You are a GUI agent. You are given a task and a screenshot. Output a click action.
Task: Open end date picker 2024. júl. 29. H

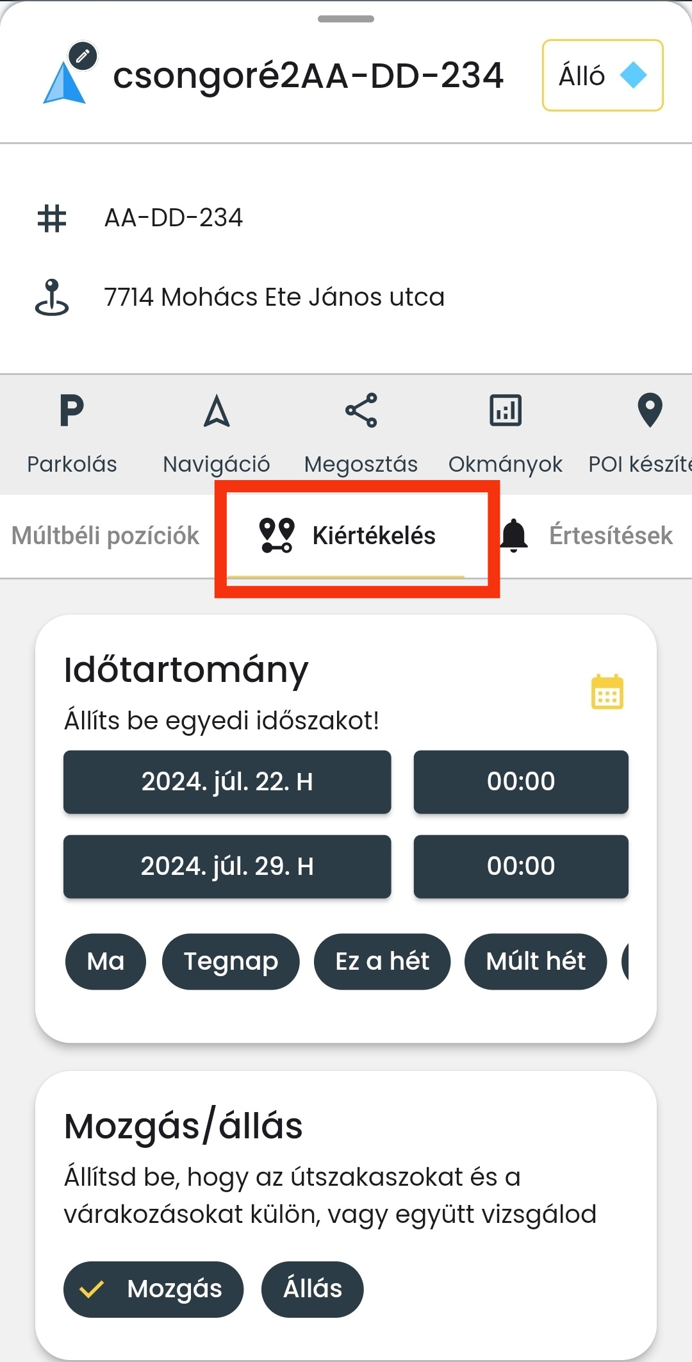(227, 867)
